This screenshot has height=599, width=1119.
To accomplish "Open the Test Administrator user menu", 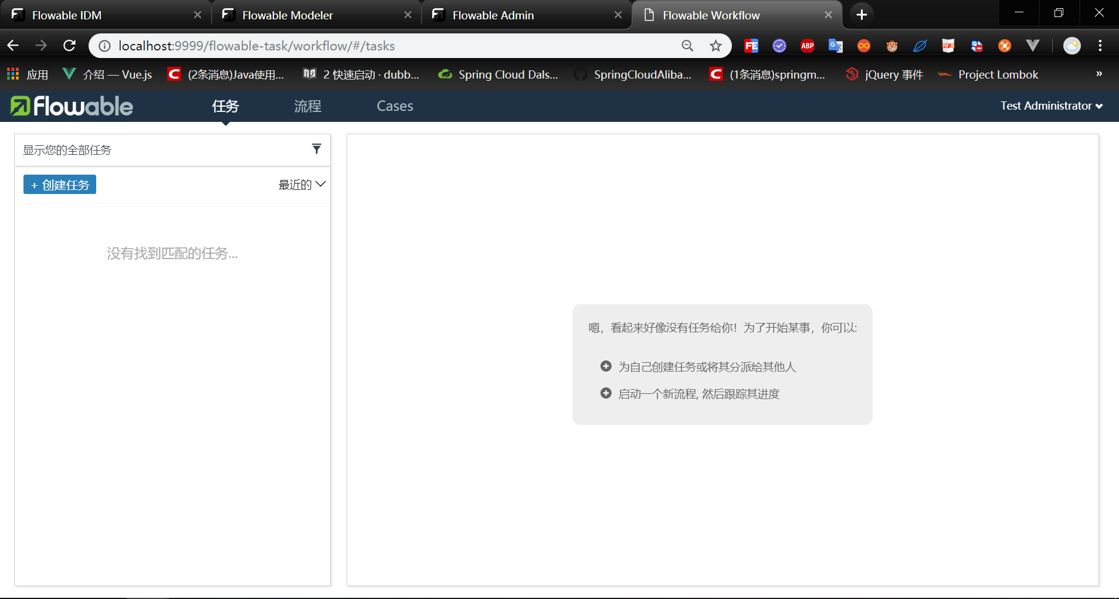I will [x=1050, y=106].
